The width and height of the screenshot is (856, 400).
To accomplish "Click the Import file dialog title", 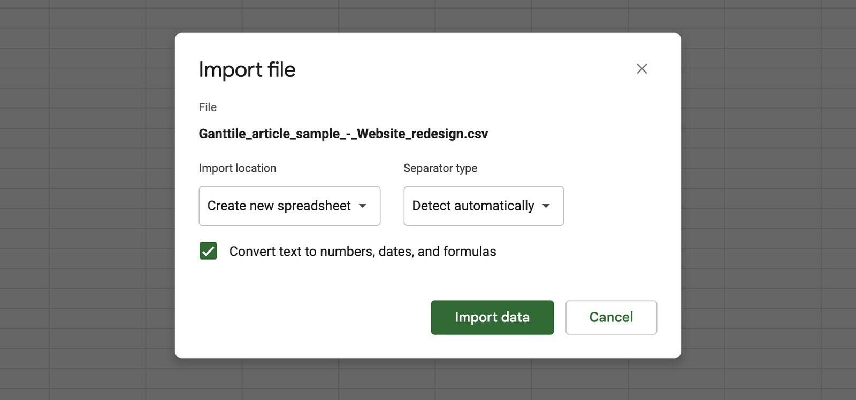I will (x=247, y=69).
